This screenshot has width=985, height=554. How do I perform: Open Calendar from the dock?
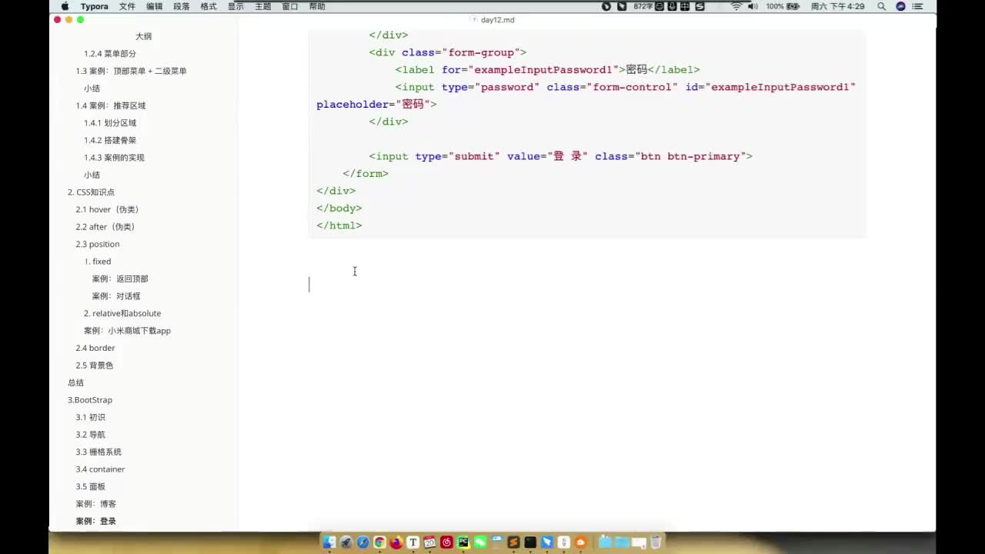[429, 542]
